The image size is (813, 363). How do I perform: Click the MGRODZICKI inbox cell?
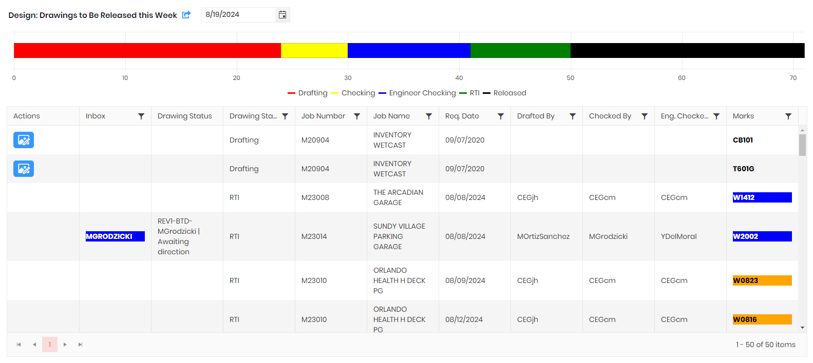click(x=115, y=236)
